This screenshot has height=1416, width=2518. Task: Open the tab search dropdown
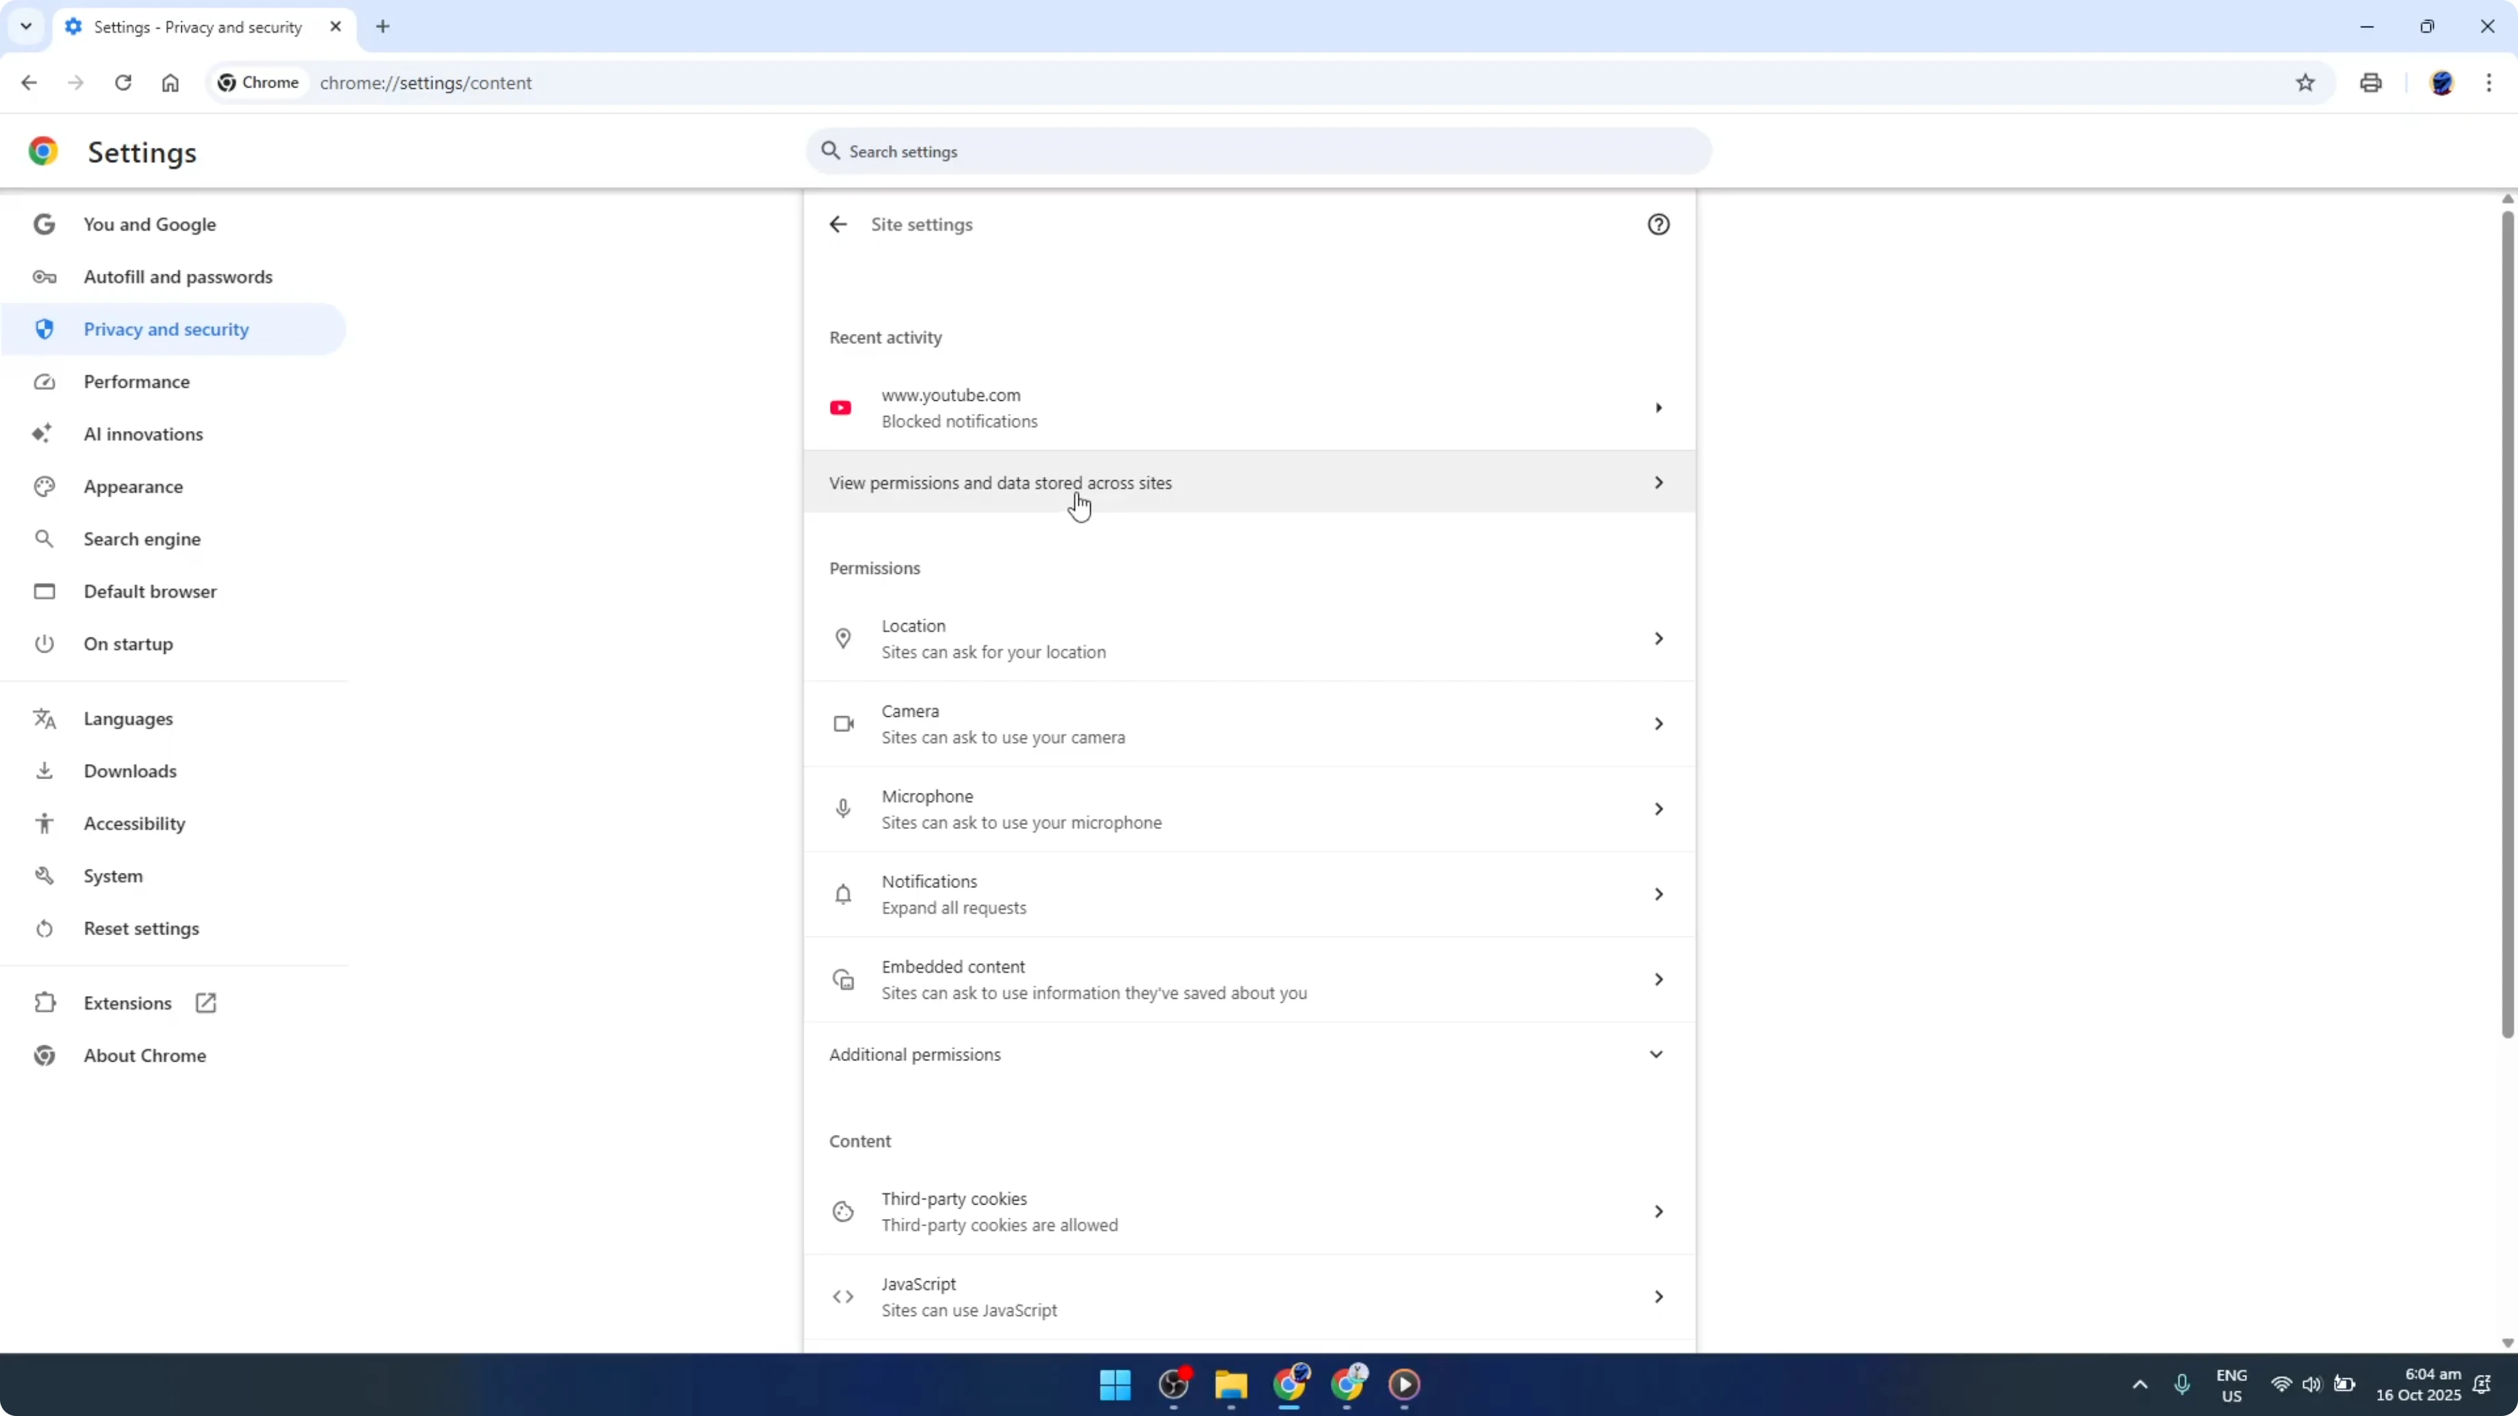point(27,27)
